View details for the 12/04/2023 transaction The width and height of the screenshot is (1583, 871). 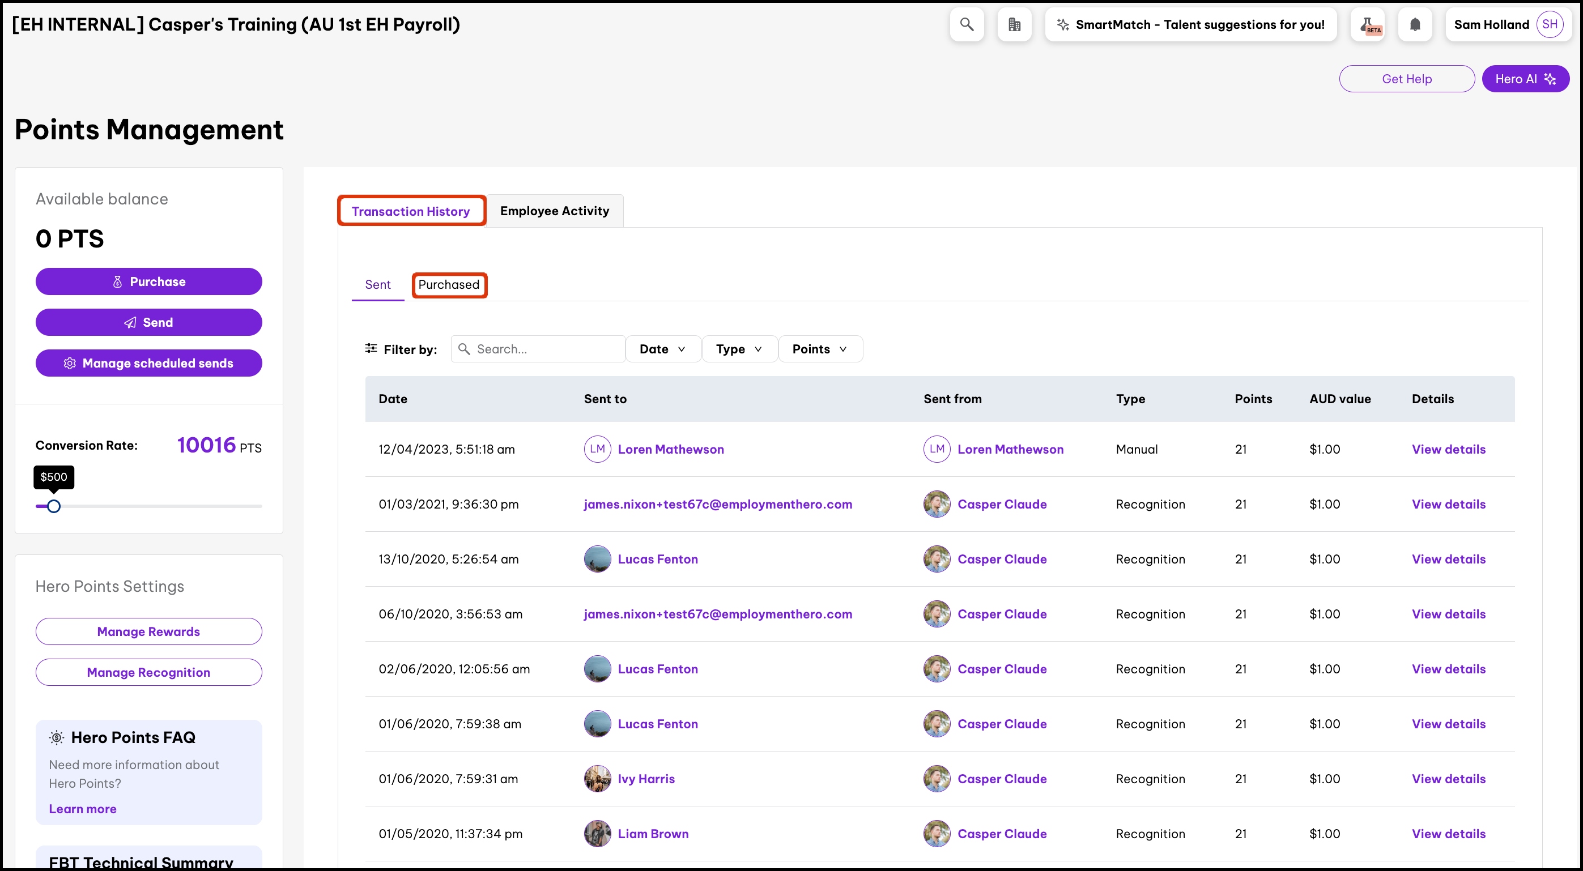click(x=1448, y=449)
